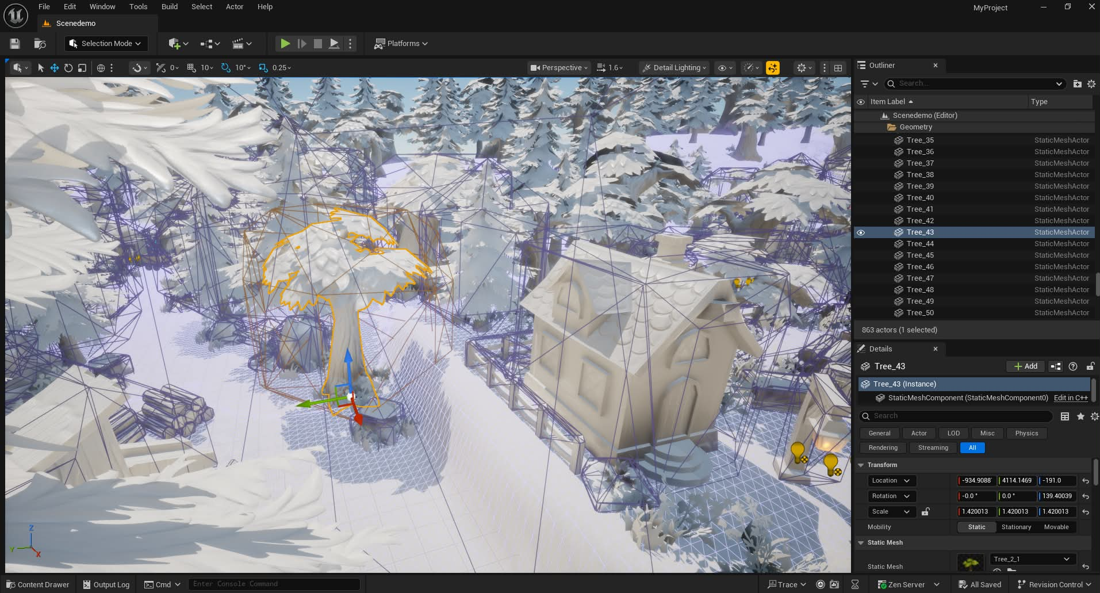Set Mobility to Static
Screen dimensions: 1100x593
click(976, 527)
